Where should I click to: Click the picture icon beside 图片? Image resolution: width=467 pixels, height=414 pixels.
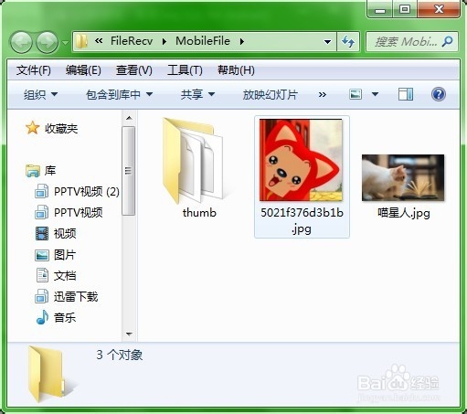(42, 255)
